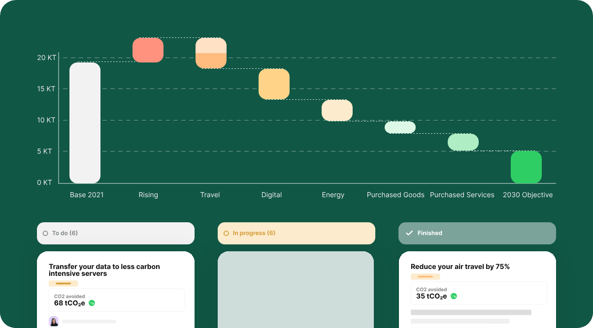Expand the In progress (6) column header
Screen dimensions: 593x328
coord(296,233)
